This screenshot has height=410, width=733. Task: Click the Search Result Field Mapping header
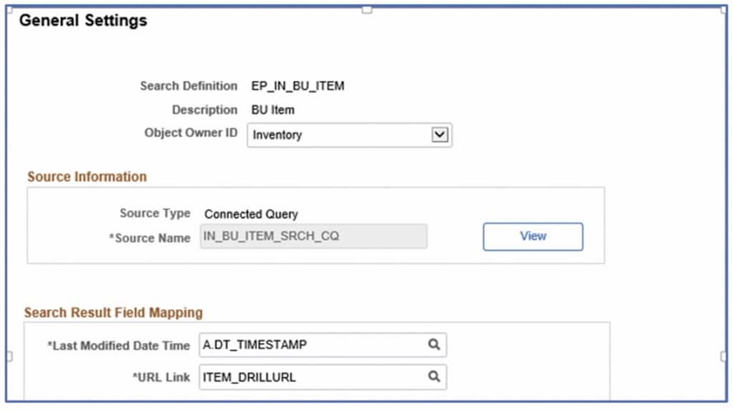(113, 312)
